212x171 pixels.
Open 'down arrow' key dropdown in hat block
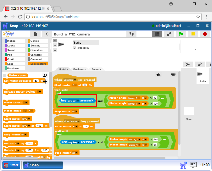[72, 121]
